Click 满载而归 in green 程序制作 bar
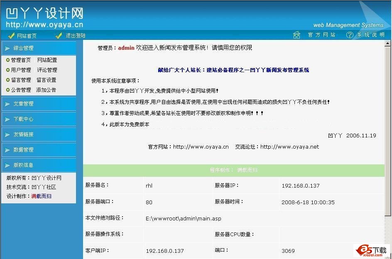 coord(247,170)
